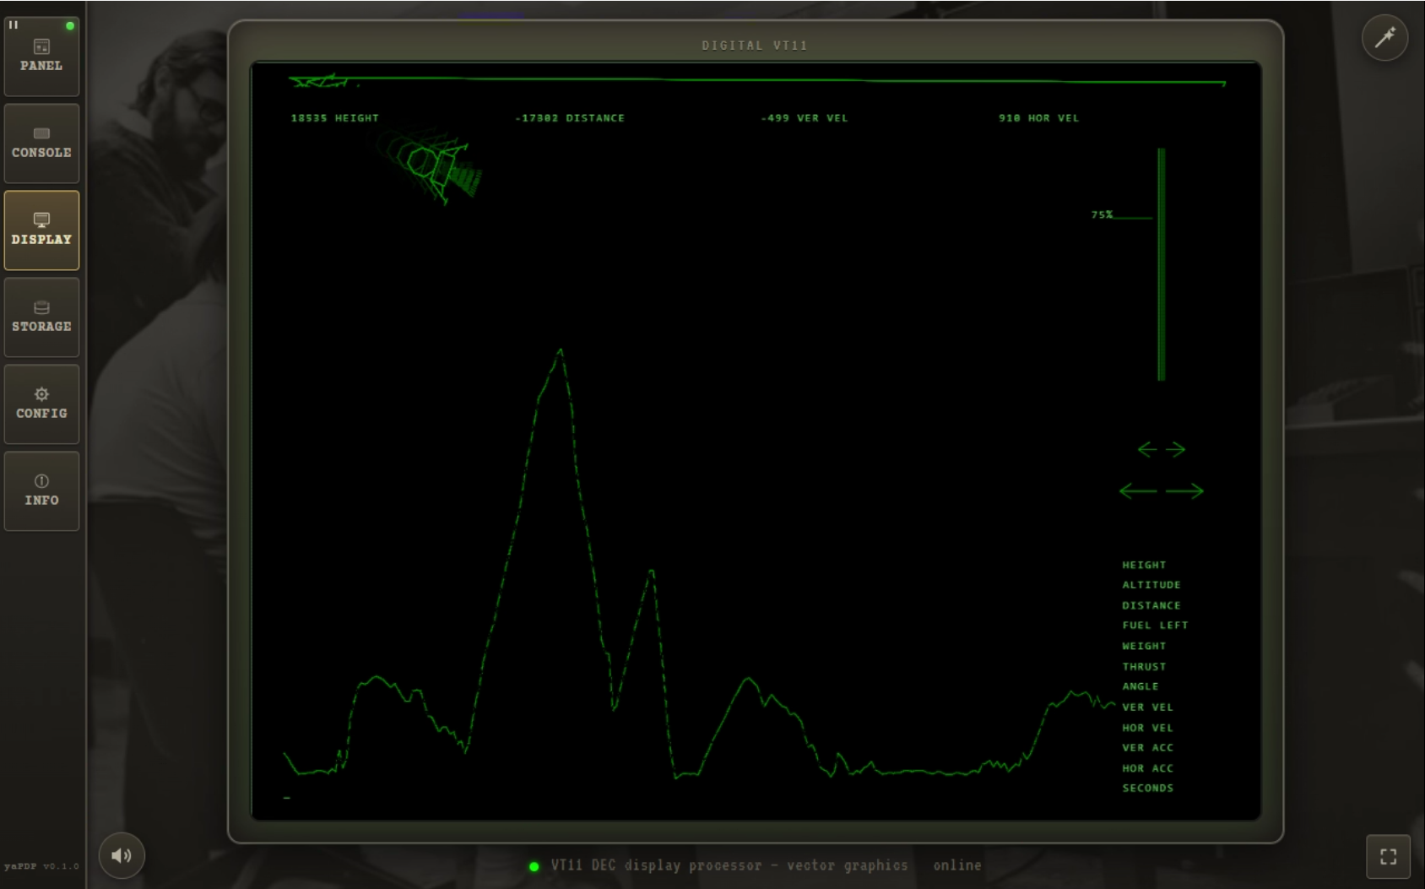This screenshot has width=1425, height=889.
Task: Click the small rotate-left arrow
Action: tap(1147, 449)
